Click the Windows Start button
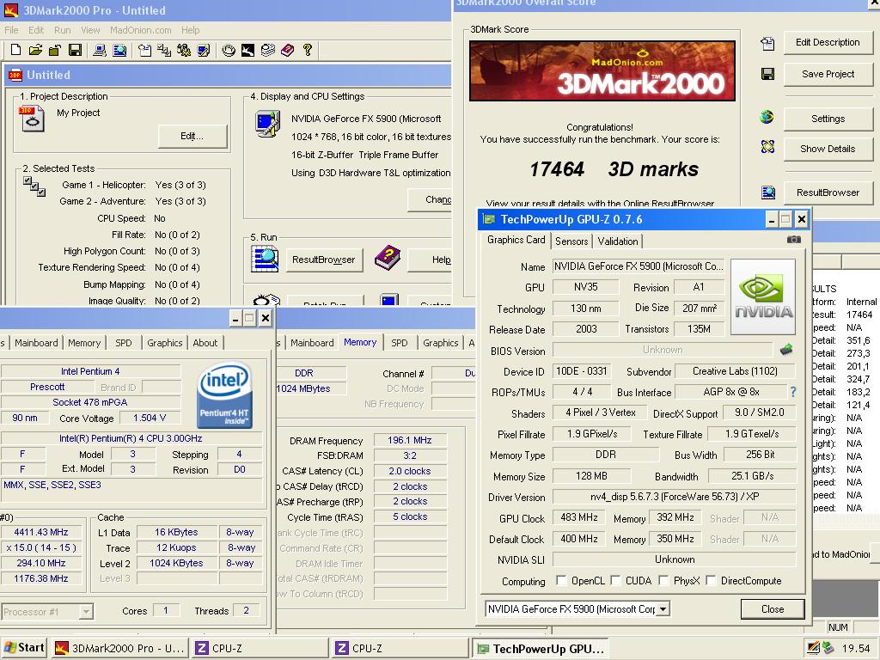Image resolution: width=880 pixels, height=660 pixels. pos(23,648)
